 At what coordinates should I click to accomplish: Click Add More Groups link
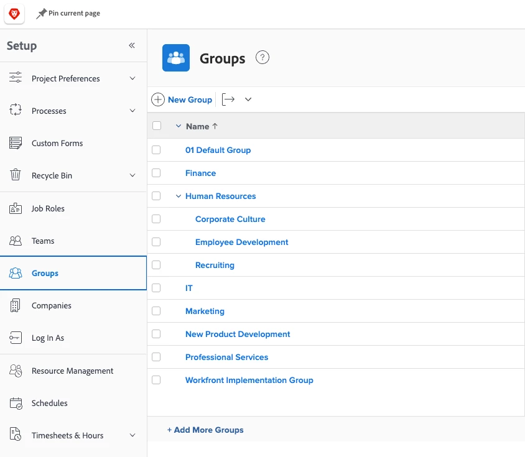pyautogui.click(x=205, y=430)
